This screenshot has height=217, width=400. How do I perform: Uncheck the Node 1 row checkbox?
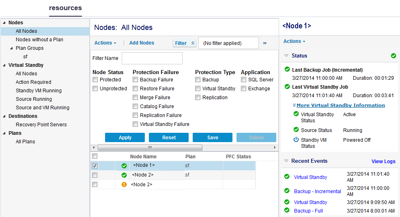click(95, 166)
